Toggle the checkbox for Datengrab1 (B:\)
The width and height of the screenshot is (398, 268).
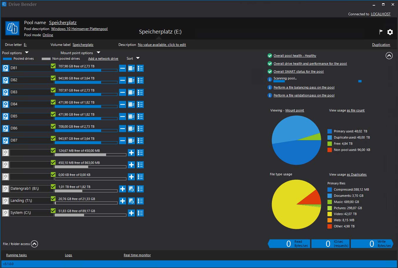pyautogui.click(x=53, y=187)
